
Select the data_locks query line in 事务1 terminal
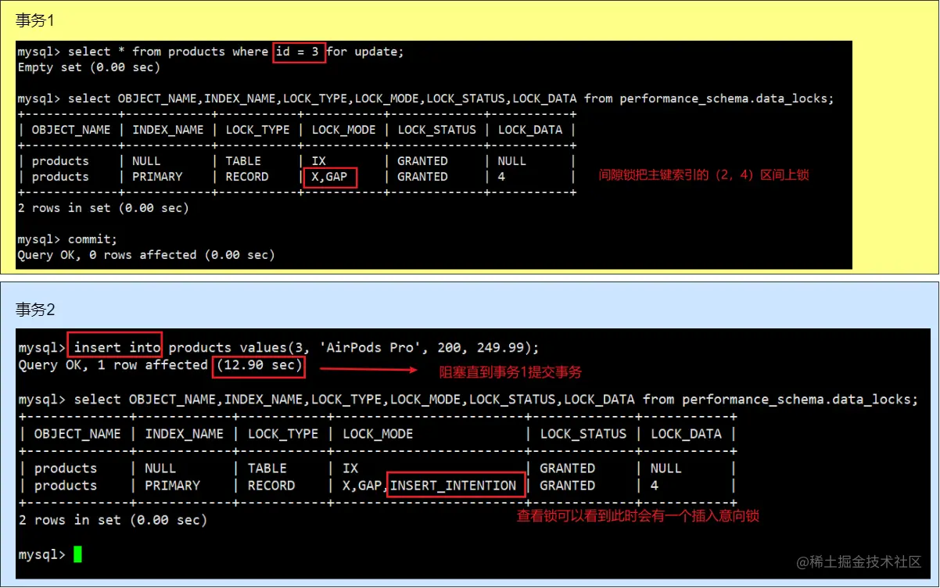click(426, 99)
